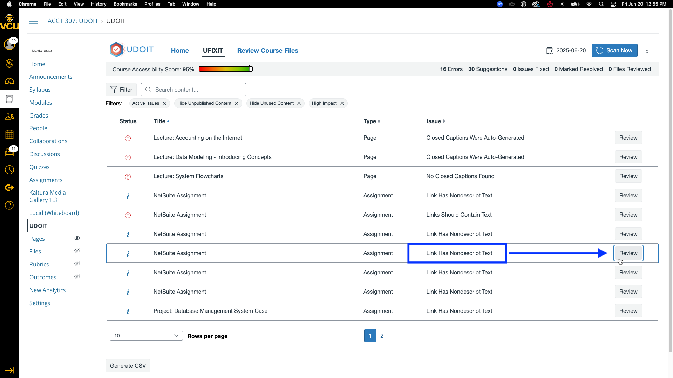Click the error status icon for Accounting on the Internet
This screenshot has width=673, height=378.
(x=128, y=138)
